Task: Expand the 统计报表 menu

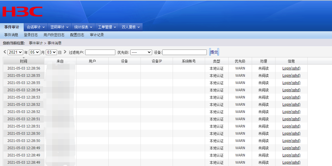Action: [x=83, y=27]
